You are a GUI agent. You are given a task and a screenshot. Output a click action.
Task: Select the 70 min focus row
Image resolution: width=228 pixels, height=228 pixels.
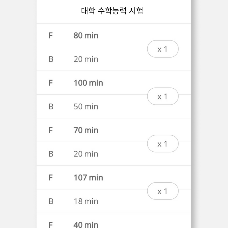click(x=114, y=130)
